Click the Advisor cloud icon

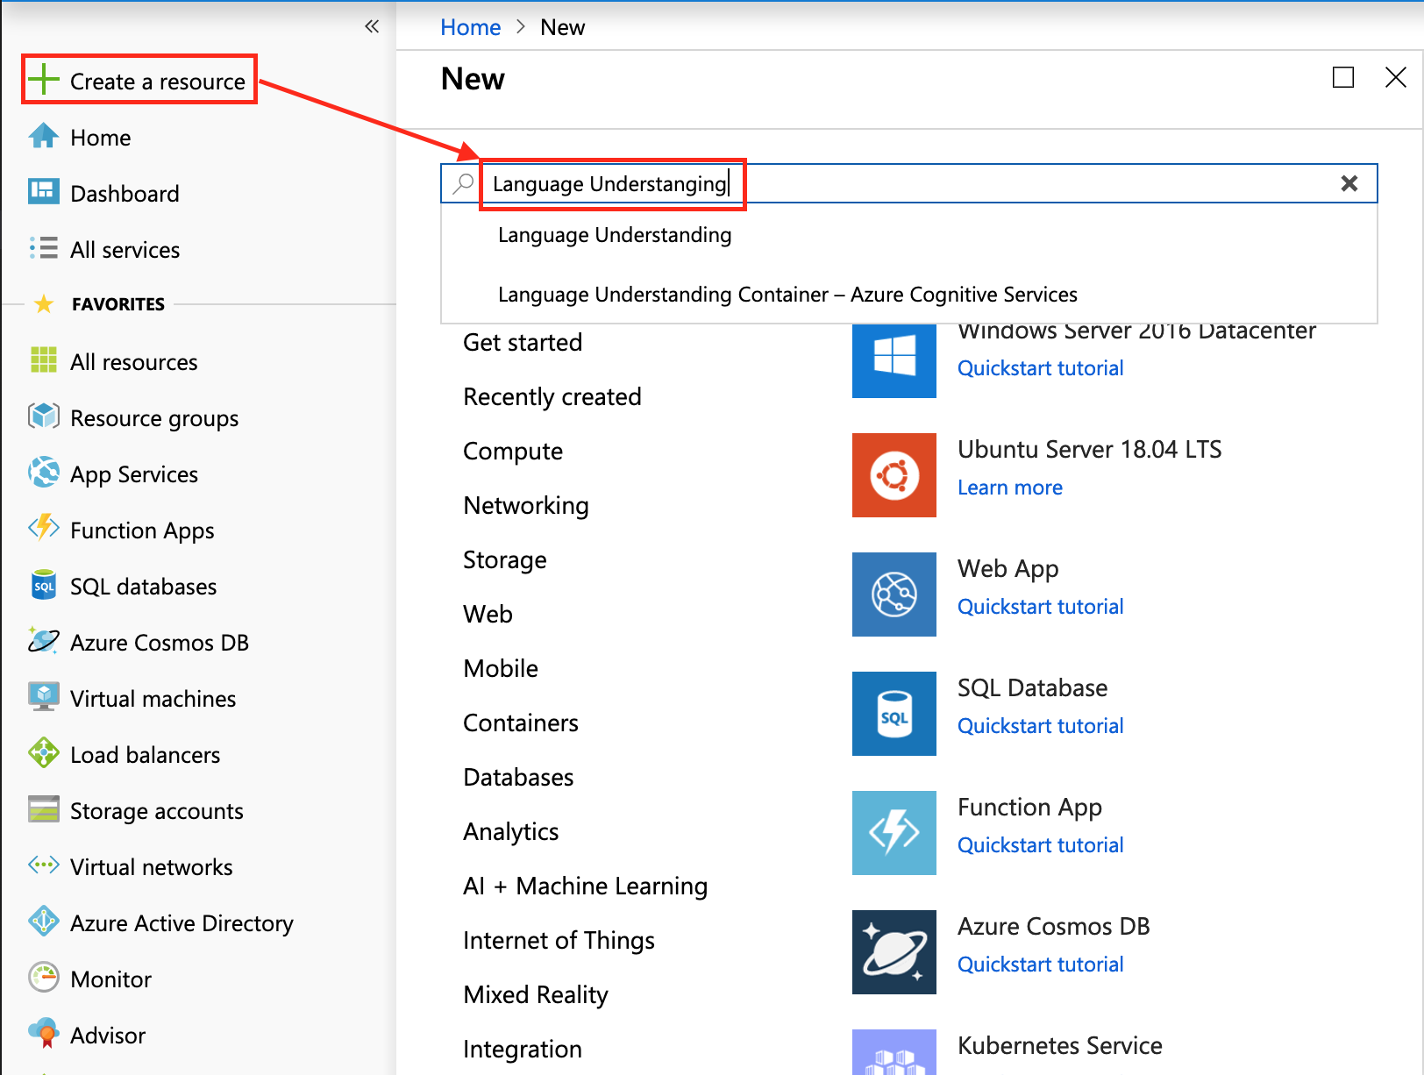click(x=43, y=1034)
